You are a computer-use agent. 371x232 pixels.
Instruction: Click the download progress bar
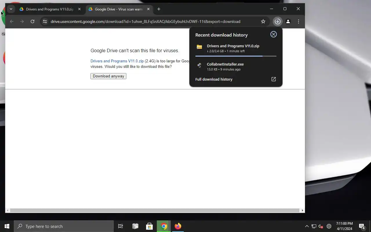click(236, 56)
